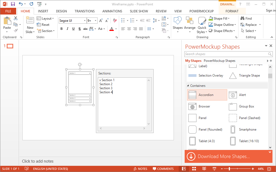
Task: Open the Arrange tool
Action: 189,25
